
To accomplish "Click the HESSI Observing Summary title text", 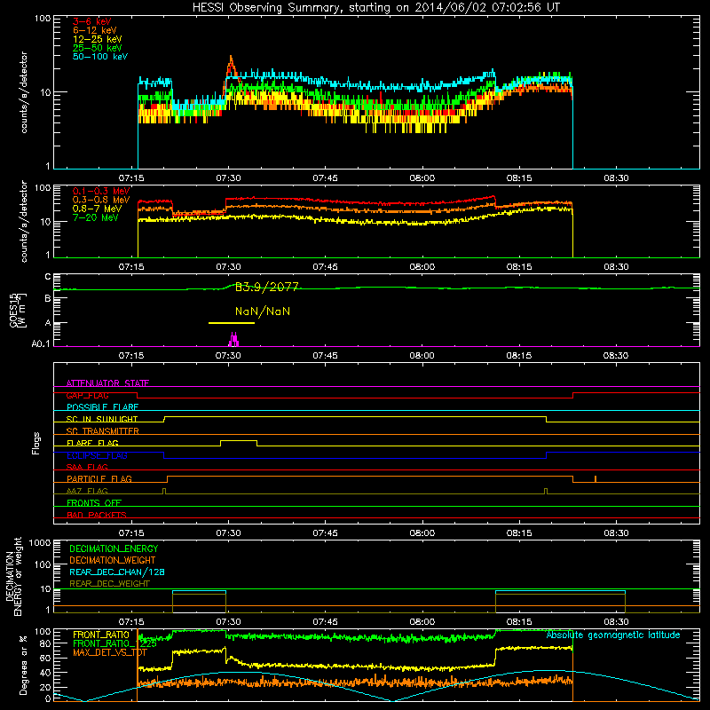I will [x=375, y=8].
